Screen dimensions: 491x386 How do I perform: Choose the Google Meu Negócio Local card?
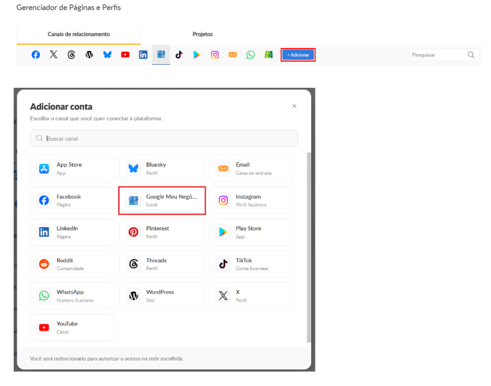coord(162,200)
